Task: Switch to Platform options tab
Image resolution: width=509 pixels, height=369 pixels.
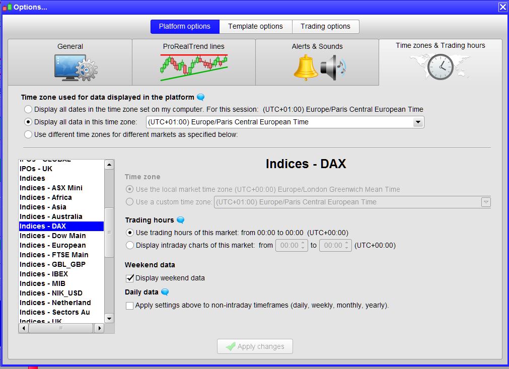Action: [x=185, y=27]
